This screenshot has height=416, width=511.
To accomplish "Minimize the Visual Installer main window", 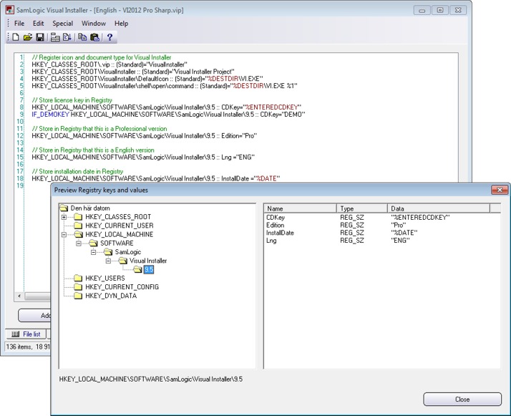I will tap(422, 11).
